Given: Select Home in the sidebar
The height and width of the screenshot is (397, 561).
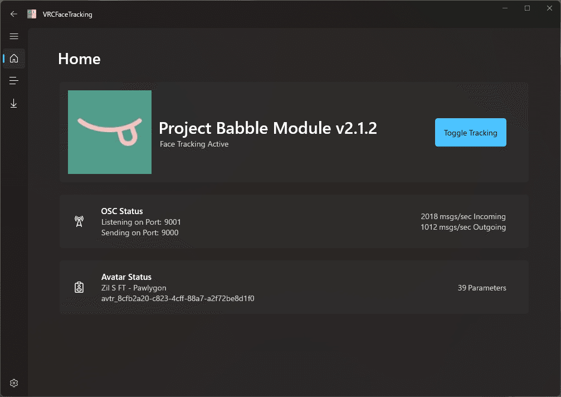Looking at the screenshot, I should coord(14,58).
